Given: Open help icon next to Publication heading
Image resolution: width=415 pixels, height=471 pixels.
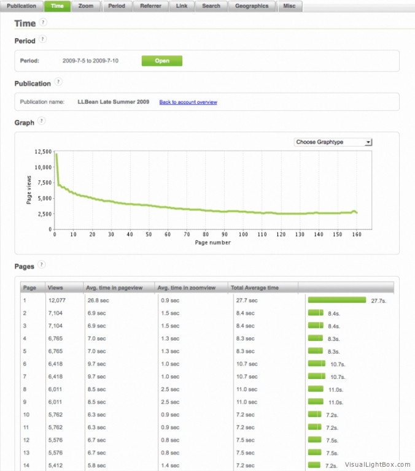Looking at the screenshot, I should tap(58, 82).
